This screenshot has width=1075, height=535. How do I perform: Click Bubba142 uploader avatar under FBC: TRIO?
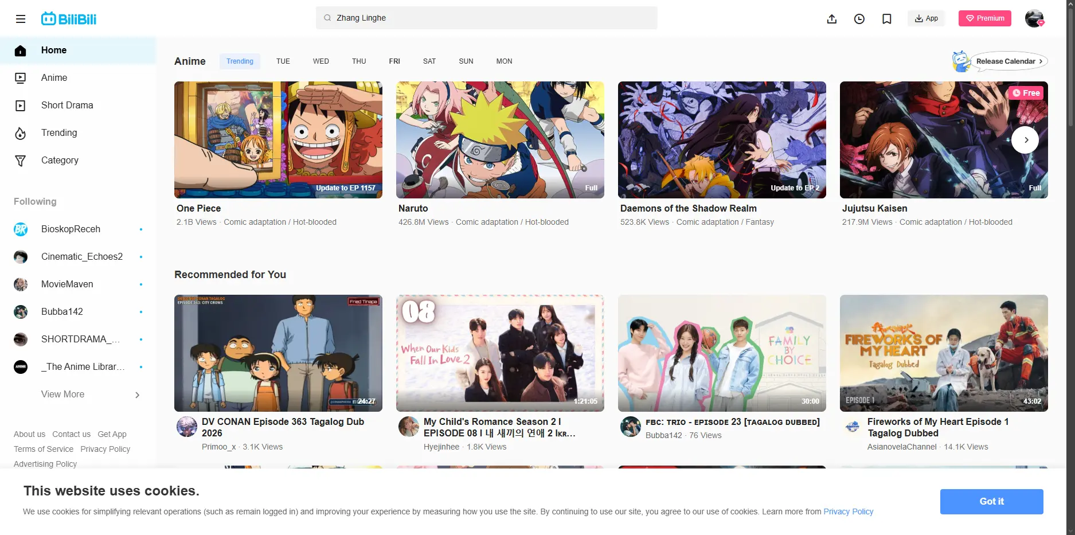(x=631, y=427)
